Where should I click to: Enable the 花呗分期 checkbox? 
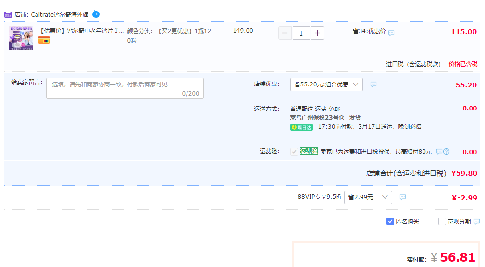(442, 221)
